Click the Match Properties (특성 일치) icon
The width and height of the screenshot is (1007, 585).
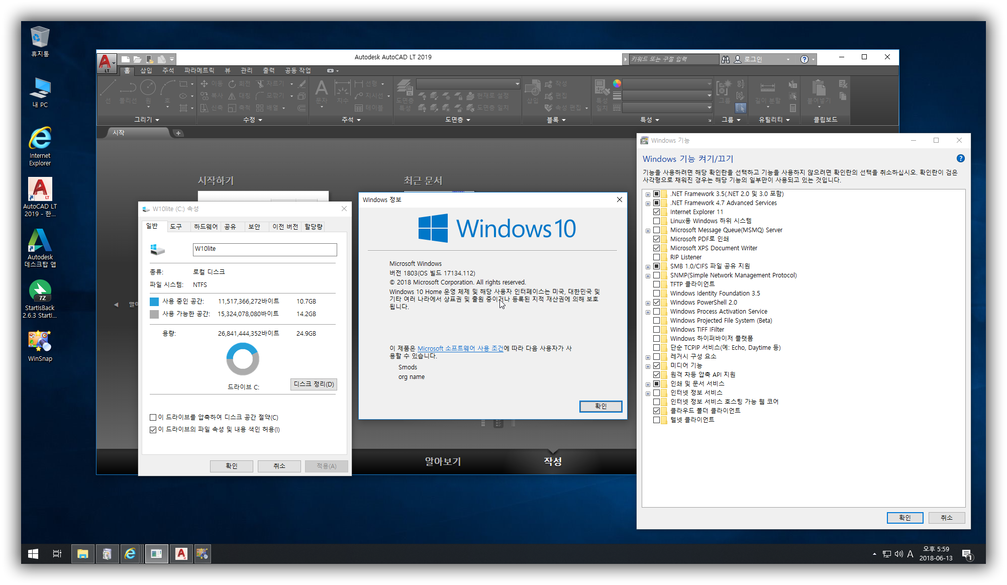point(601,87)
